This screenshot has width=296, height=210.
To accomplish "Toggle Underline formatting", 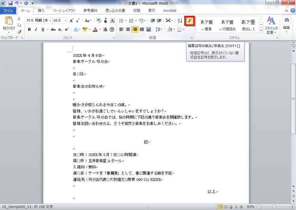I will 43,30.
